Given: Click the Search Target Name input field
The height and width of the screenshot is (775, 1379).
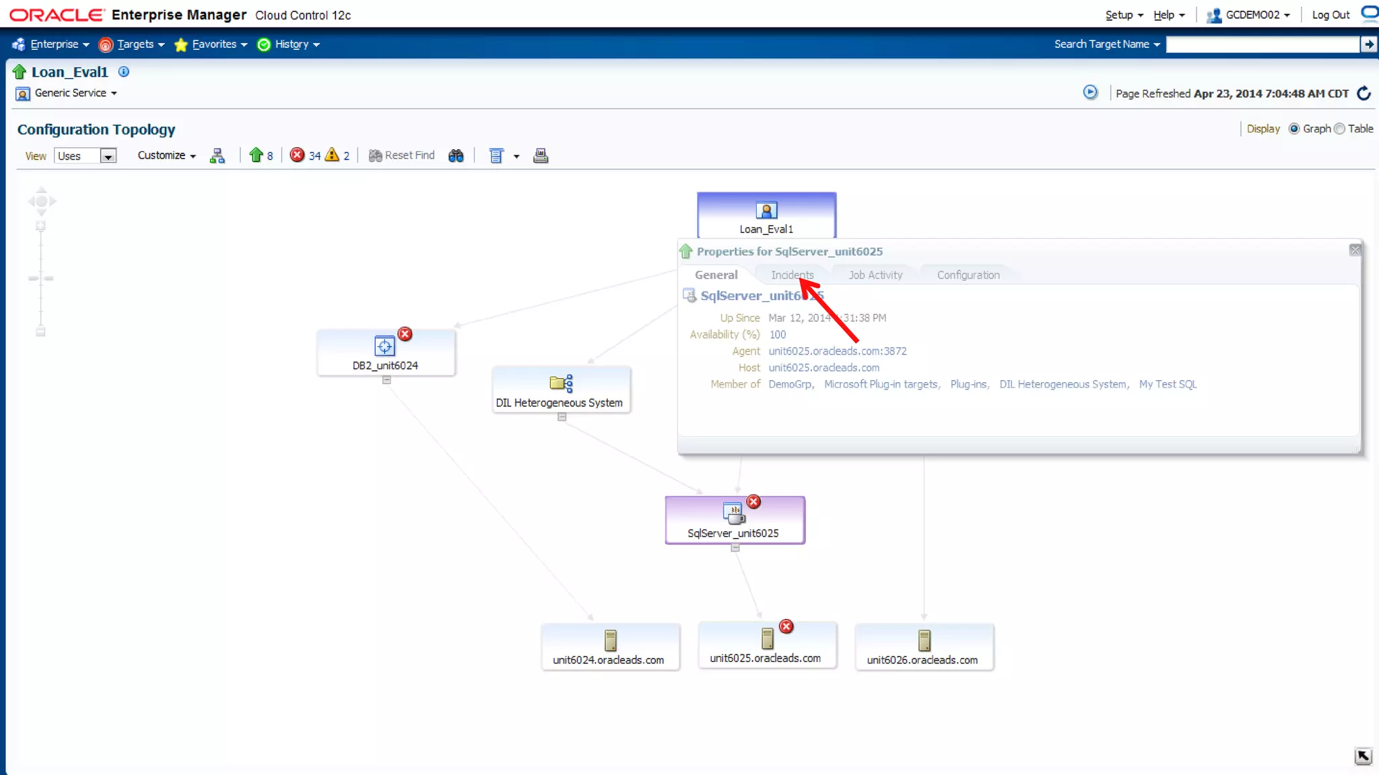Looking at the screenshot, I should coord(1263,44).
